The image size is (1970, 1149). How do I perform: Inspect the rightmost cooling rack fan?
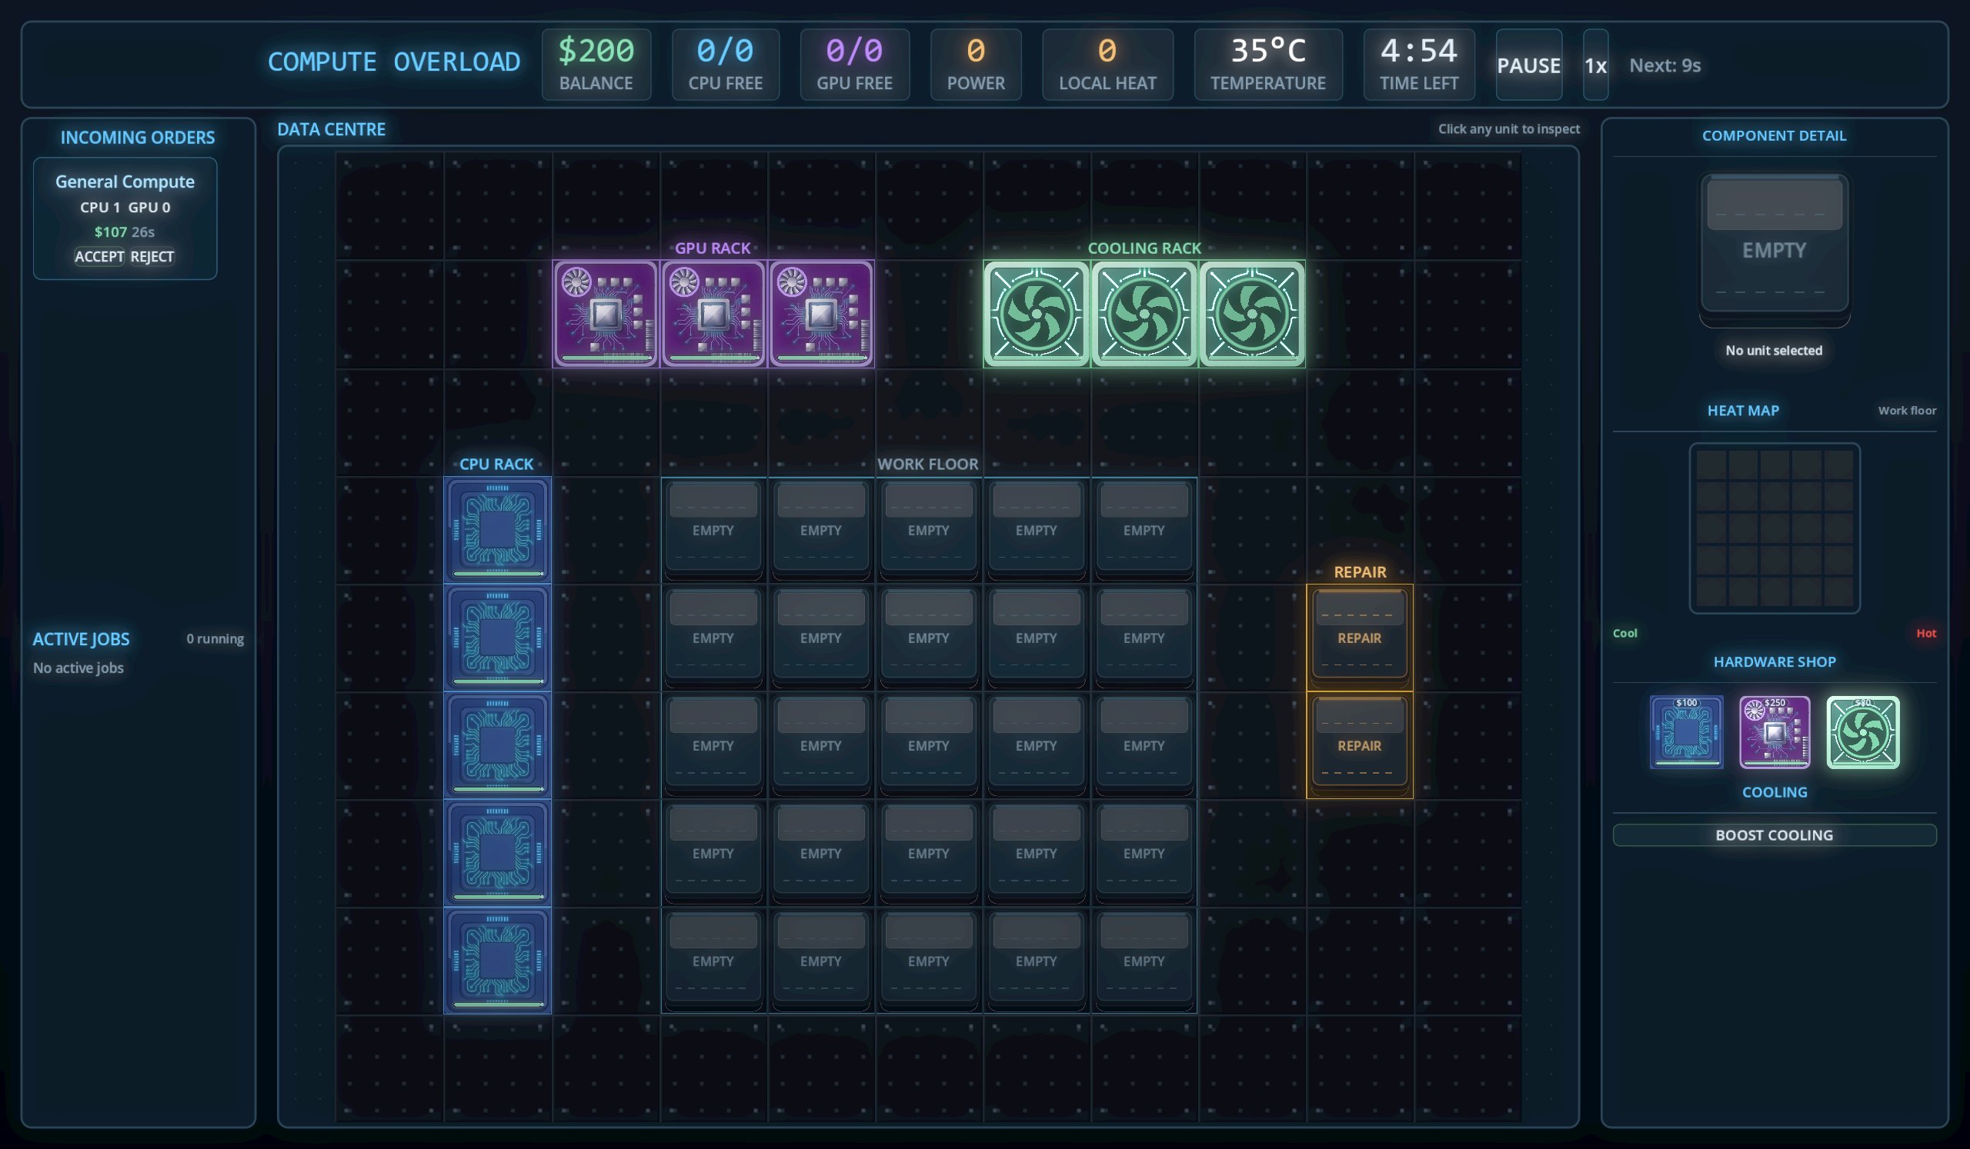[x=1252, y=313]
